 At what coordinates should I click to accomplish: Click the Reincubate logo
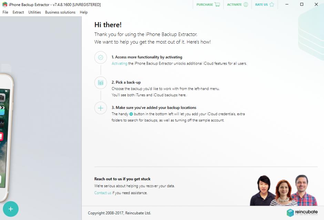302,212
